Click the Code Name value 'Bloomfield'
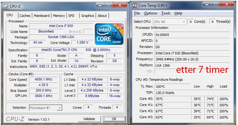238x125 pixels. click(x=46, y=31)
